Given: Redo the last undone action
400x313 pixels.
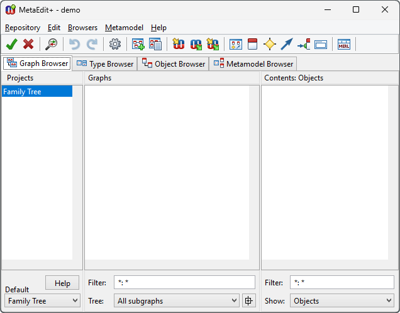Looking at the screenshot, I should 92,45.
